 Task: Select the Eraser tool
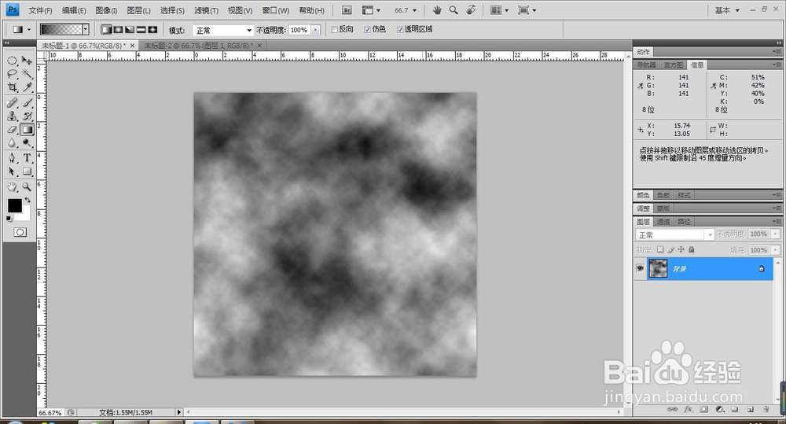pos(13,130)
